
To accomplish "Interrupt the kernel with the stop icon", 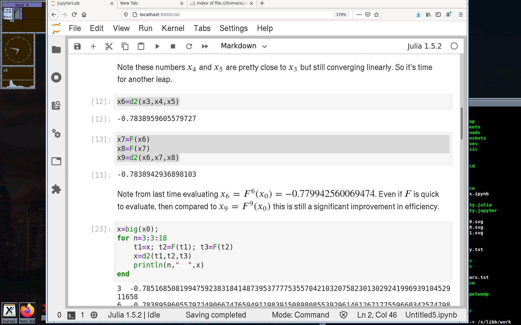I will click(173, 46).
